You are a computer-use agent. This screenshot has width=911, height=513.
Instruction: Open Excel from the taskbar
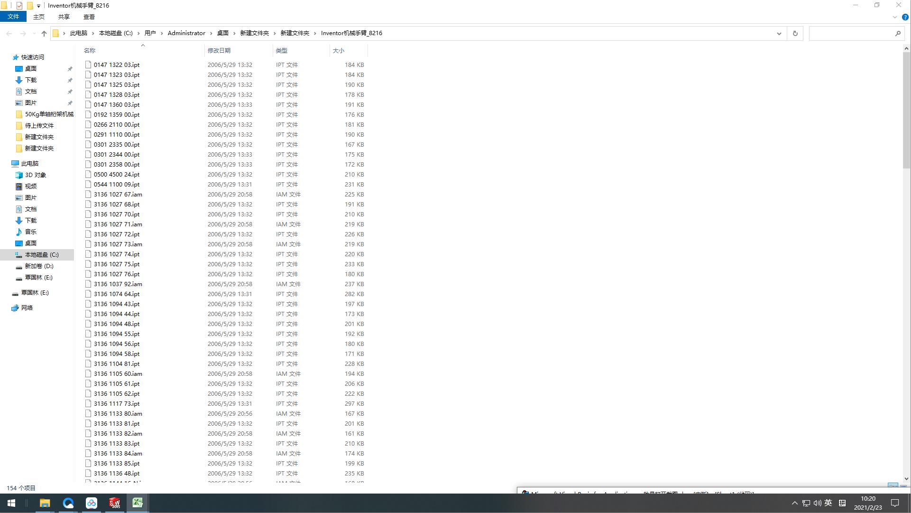pyautogui.click(x=138, y=503)
